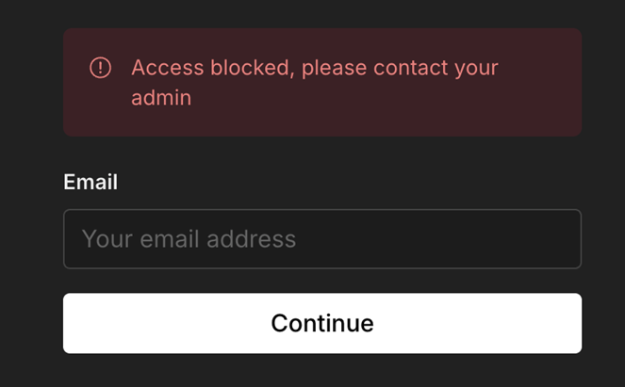Activate the text box under Email
Viewport: 625px width, 387px height.
[321, 238]
